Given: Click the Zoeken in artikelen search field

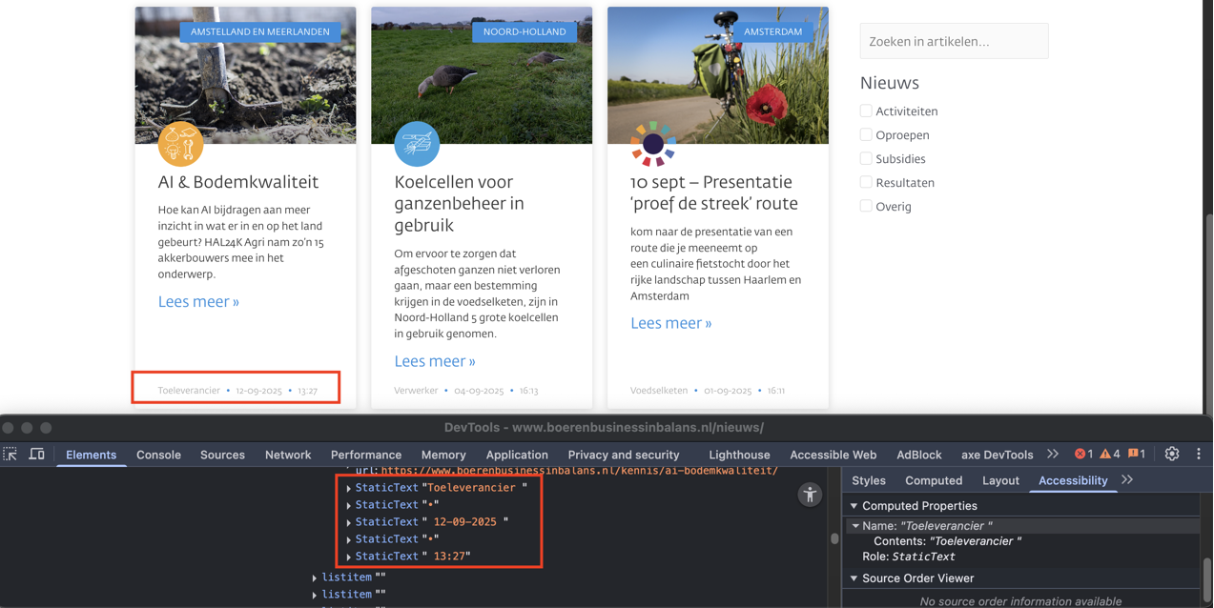Looking at the screenshot, I should [x=954, y=41].
